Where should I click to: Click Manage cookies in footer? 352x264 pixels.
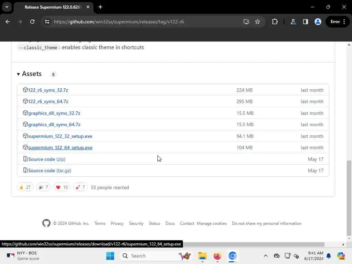click(x=212, y=223)
